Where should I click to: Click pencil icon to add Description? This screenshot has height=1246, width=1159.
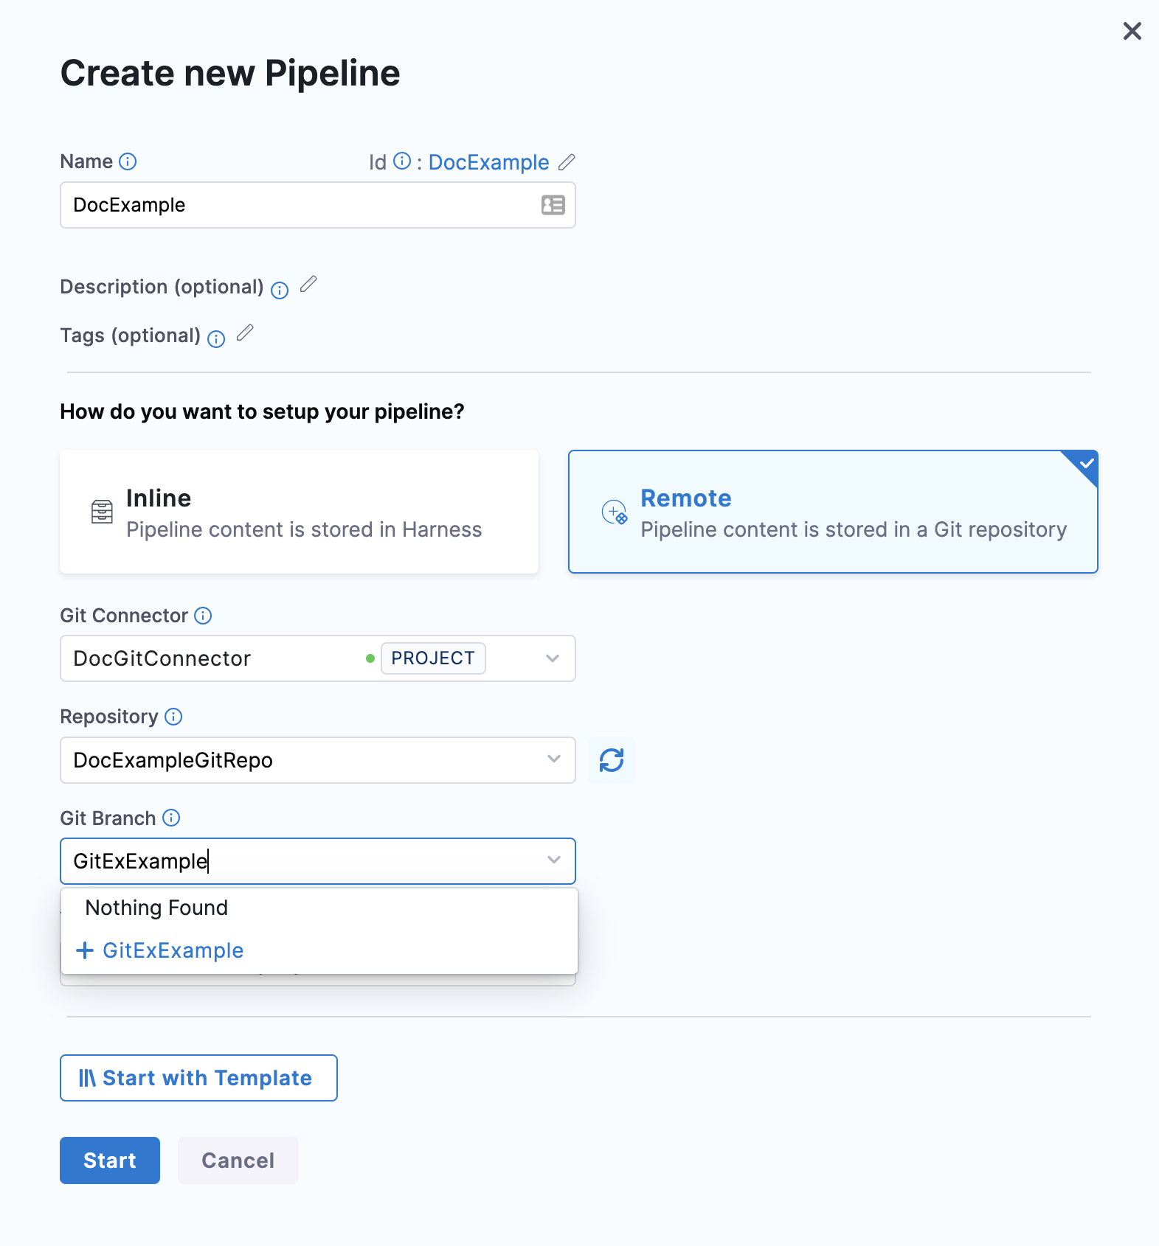click(308, 284)
